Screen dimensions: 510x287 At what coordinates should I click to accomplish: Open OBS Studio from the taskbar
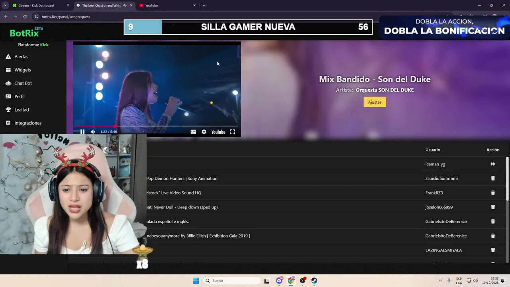click(x=303, y=281)
